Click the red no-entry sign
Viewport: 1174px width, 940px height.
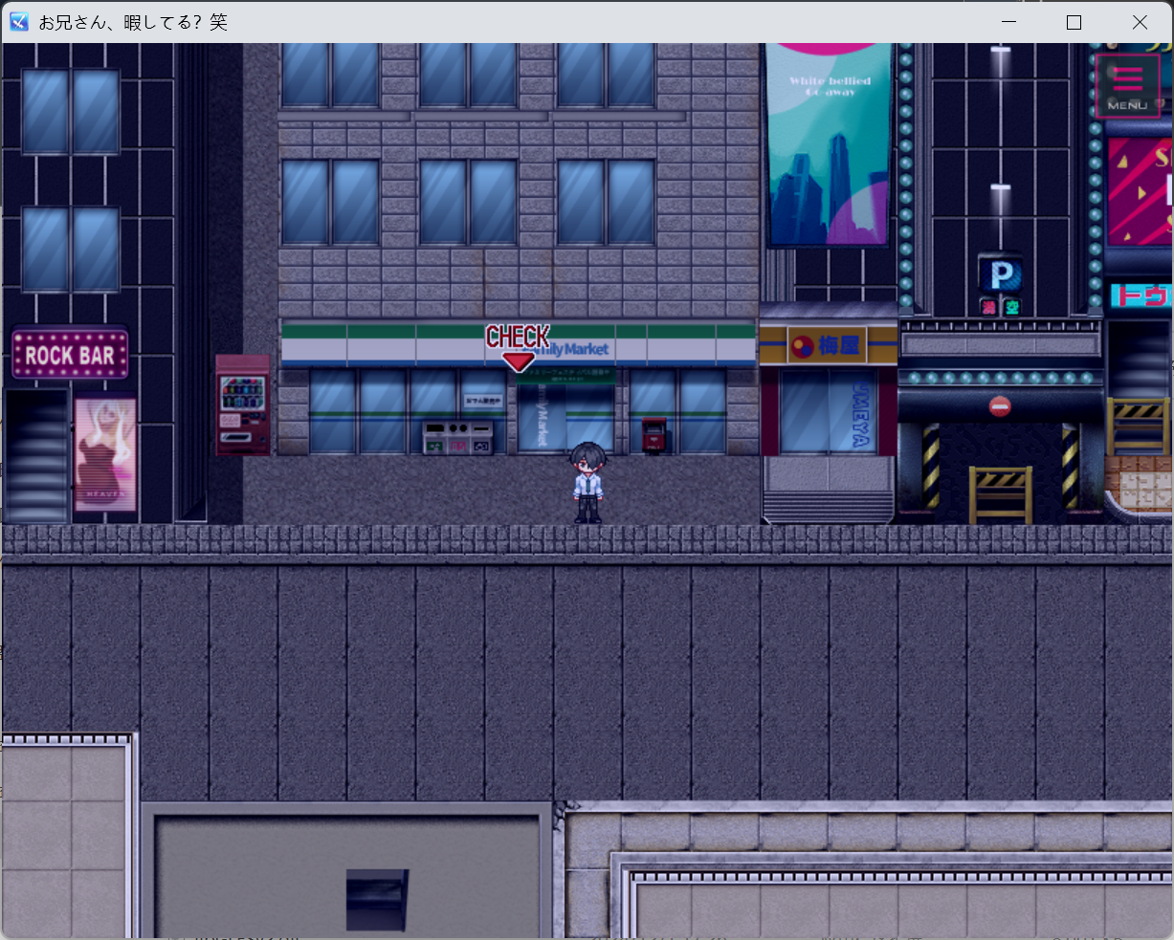click(1000, 406)
